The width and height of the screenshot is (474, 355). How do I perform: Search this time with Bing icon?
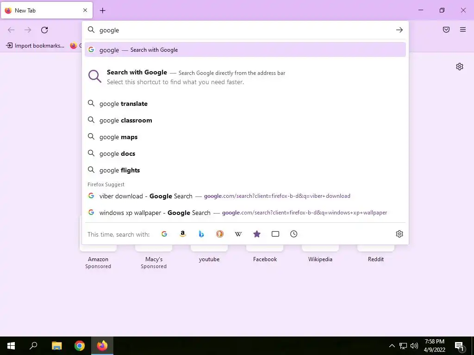(x=201, y=234)
